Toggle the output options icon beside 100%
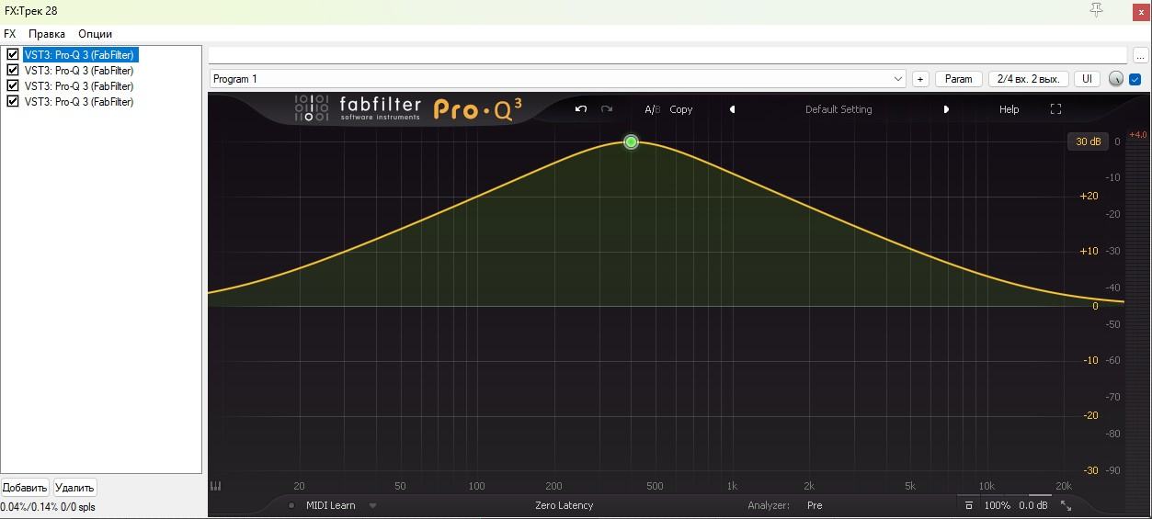Viewport: 1152px width, 519px height. [968, 505]
